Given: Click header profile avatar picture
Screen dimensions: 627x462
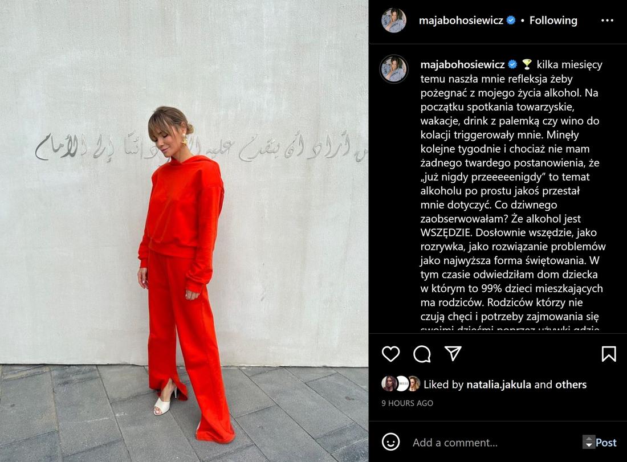Looking at the screenshot, I should pyautogui.click(x=394, y=21).
